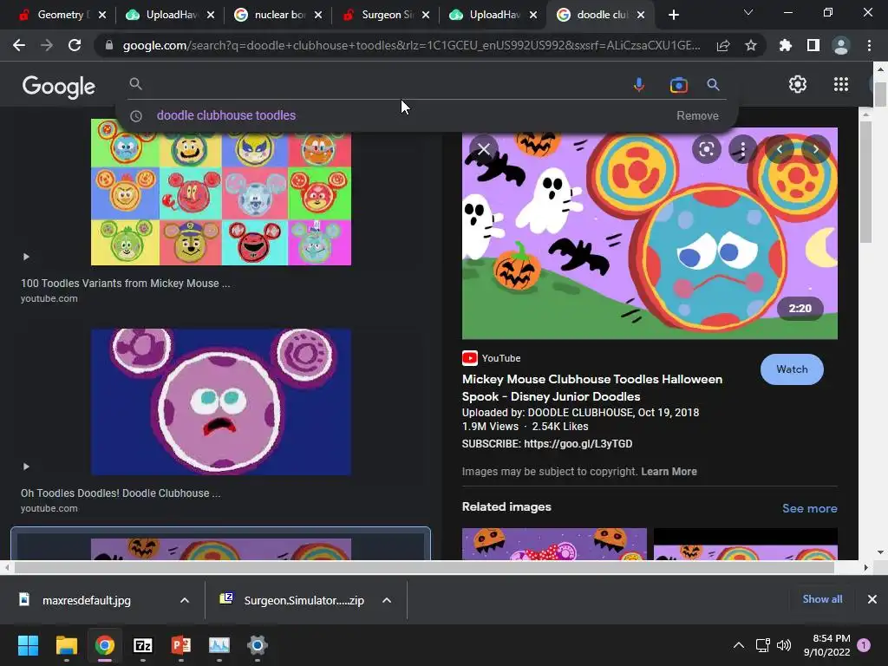Open 100 Toodles Variants grid thumbnail
888x666 pixels.
click(x=221, y=192)
